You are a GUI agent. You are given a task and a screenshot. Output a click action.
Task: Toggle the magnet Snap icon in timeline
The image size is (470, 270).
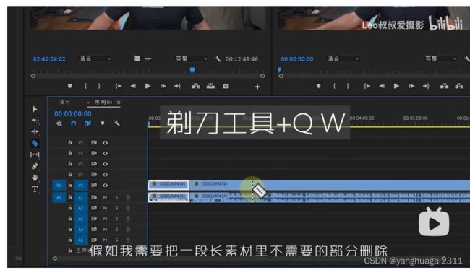click(x=73, y=123)
